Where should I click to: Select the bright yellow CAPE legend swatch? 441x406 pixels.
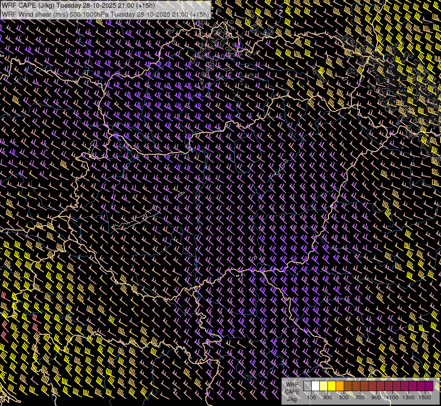(332, 386)
